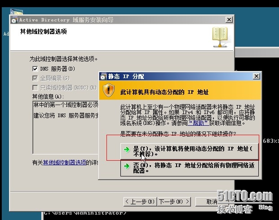Toggle the 只读域控制器(RODC) checkbox

pos(35,88)
